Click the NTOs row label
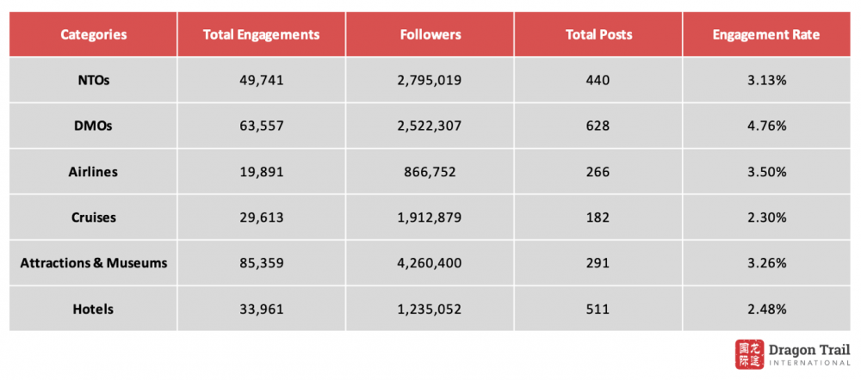861x380 pixels. tap(94, 81)
